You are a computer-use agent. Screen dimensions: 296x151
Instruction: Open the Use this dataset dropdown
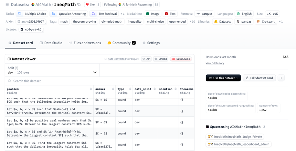click(x=223, y=78)
